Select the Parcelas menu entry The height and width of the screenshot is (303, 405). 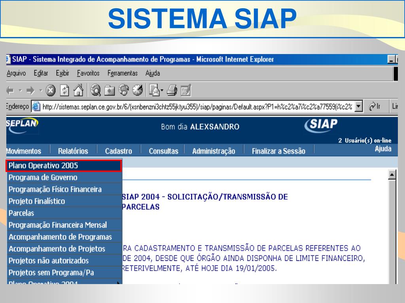[64, 213]
